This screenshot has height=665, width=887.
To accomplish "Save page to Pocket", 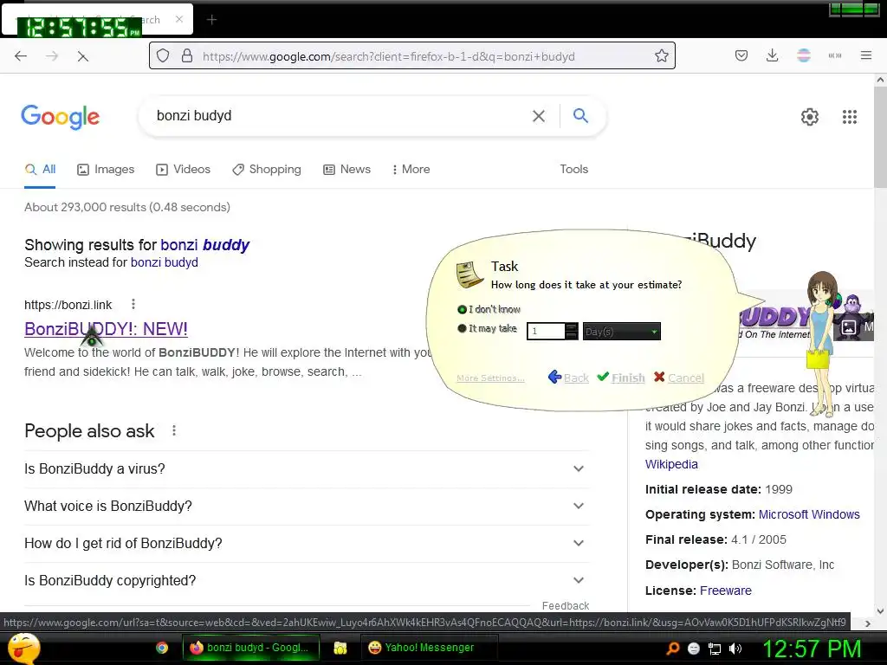I will [x=741, y=55].
